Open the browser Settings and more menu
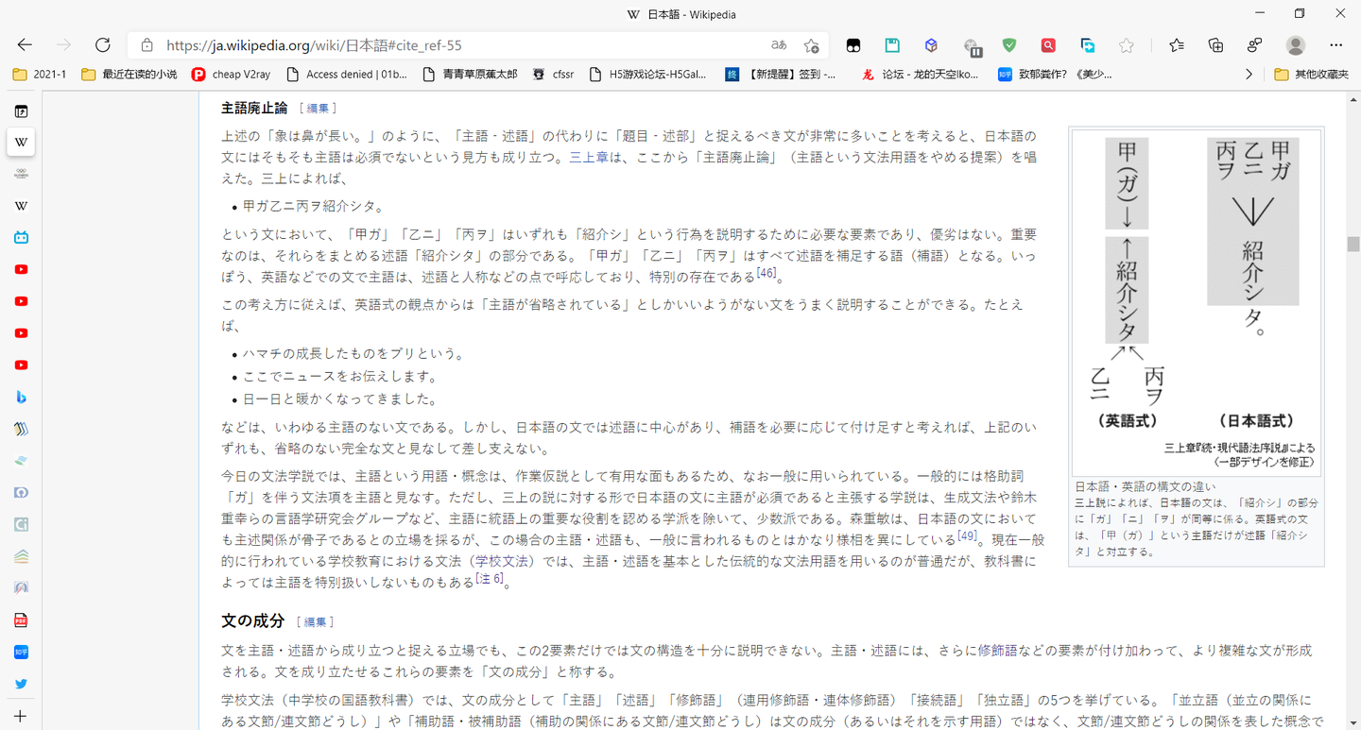 point(1335,44)
